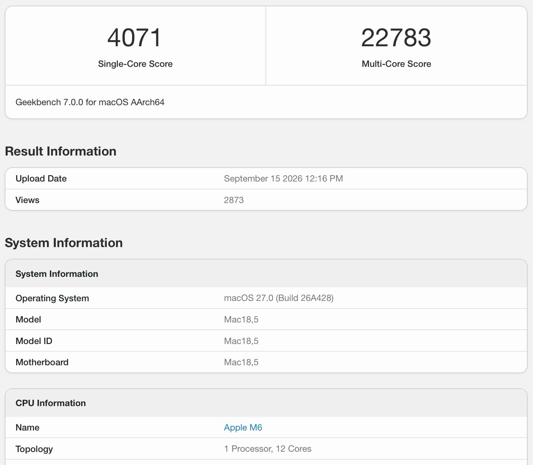Click the Model row label
Image resolution: width=533 pixels, height=465 pixels.
coord(28,319)
